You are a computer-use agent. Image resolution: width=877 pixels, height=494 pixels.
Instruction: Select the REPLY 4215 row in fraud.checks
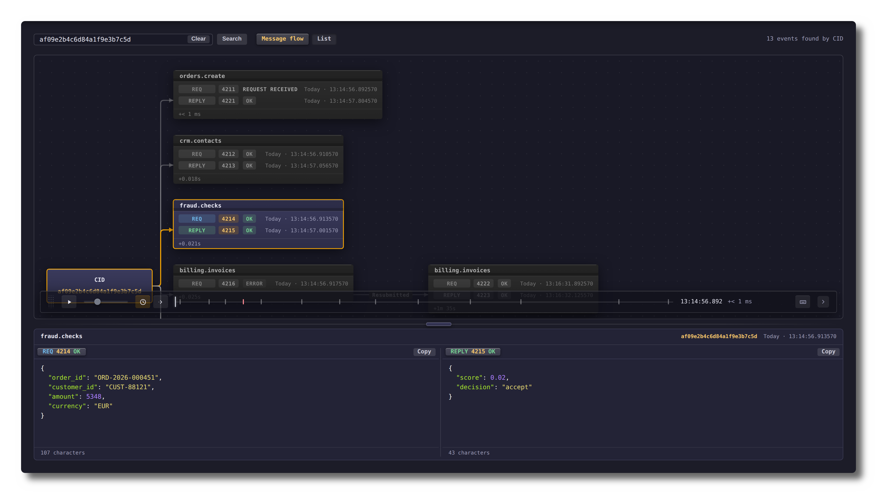pyautogui.click(x=258, y=230)
